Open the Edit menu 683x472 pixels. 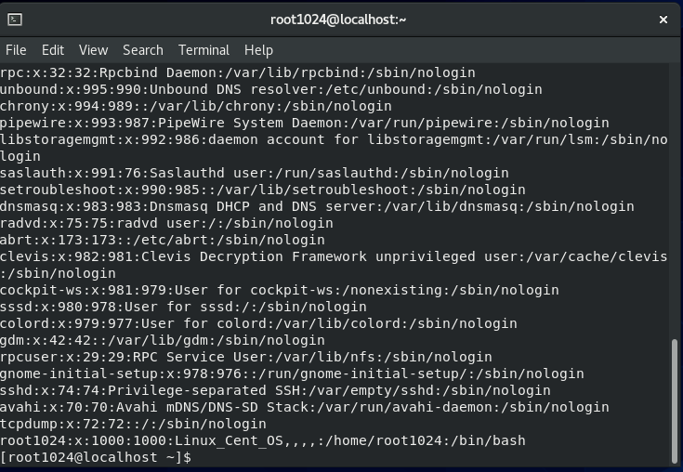(x=53, y=50)
